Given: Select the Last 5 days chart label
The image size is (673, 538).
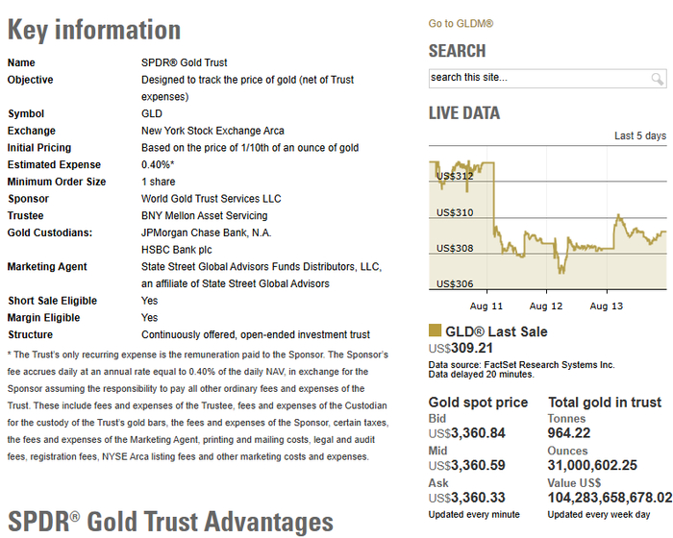Looking at the screenshot, I should coord(640,136).
